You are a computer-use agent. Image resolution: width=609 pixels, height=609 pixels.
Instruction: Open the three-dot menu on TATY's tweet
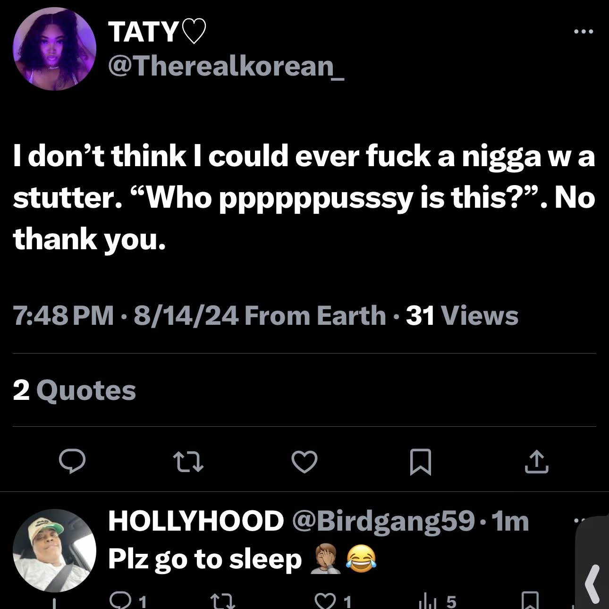[583, 32]
